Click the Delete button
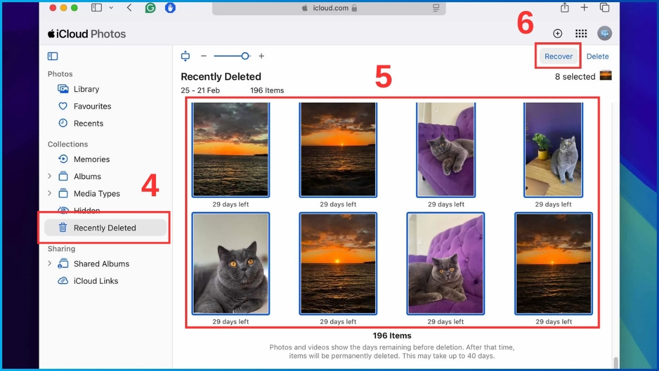The width and height of the screenshot is (659, 371). [x=597, y=56]
